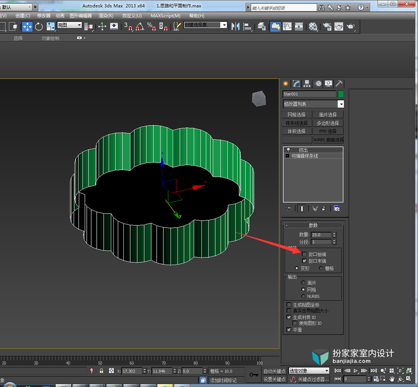
Task: Click the Mirror tool icon
Action: tap(235, 26)
